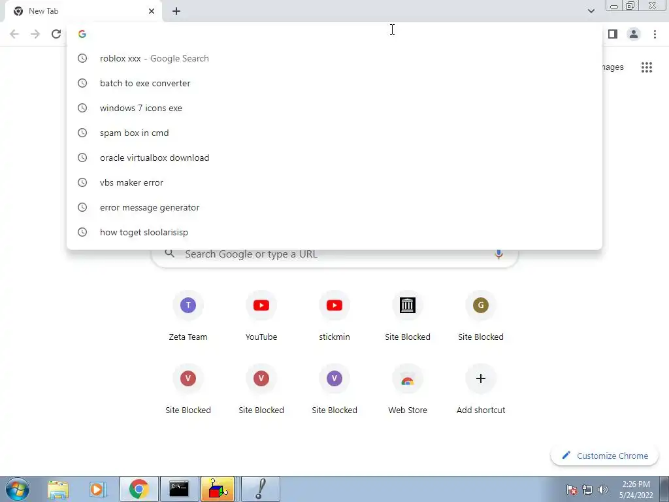Viewport: 669px width, 502px height.
Task: Open the exclamation mark app in taskbar
Action: [x=261, y=489]
